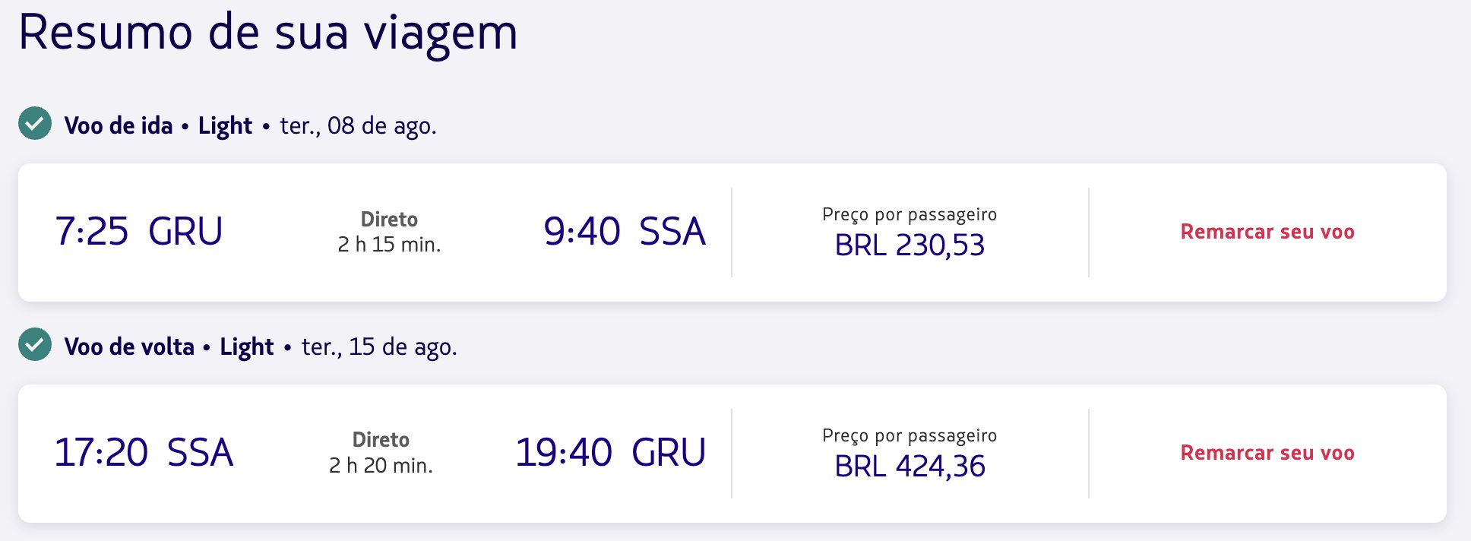Click the BRL 424,36 price
Viewport: 1471px width, 541px height.
click(909, 467)
